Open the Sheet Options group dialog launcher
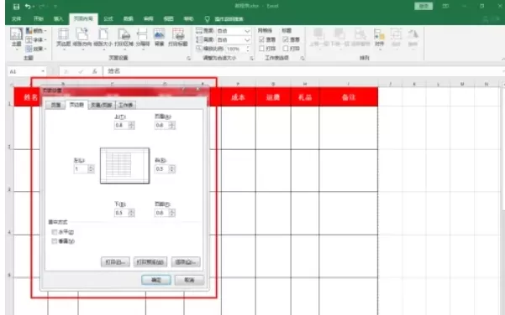 [302, 58]
